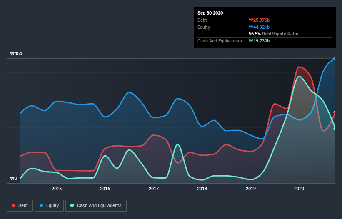Click the 2016 x-axis label

105,189
